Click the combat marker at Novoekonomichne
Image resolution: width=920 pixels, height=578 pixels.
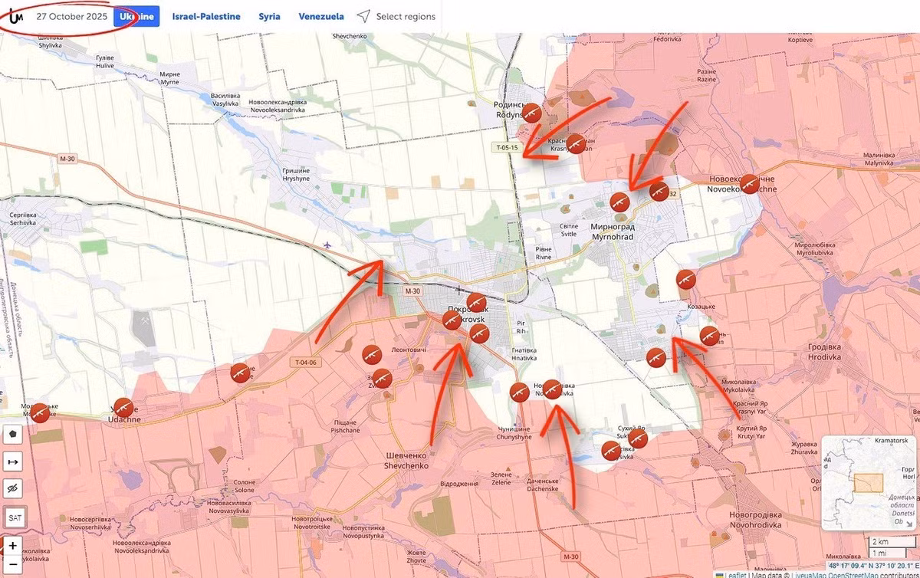click(749, 184)
